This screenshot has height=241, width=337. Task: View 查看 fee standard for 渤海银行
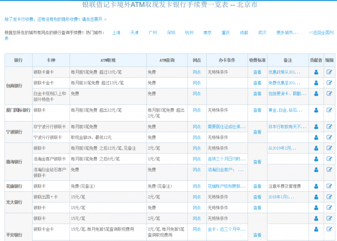pyautogui.click(x=257, y=162)
